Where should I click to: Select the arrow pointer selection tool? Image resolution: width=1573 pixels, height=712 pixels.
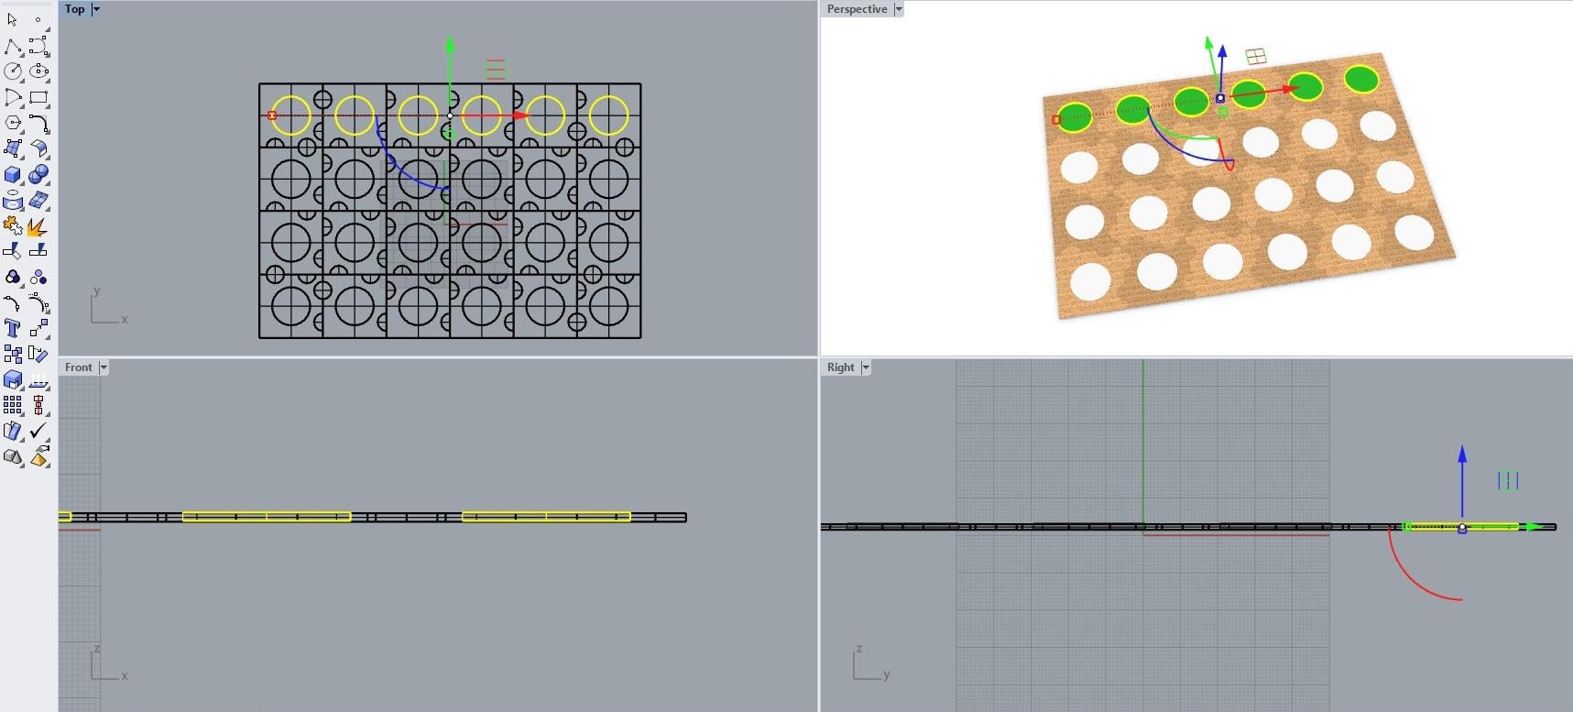coord(13,19)
